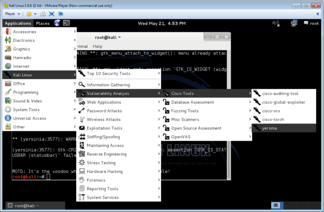Image resolution: width=324 pixels, height=212 pixels.
Task: Click the Iceweasel browser icon in top panel
Action: 57,23
